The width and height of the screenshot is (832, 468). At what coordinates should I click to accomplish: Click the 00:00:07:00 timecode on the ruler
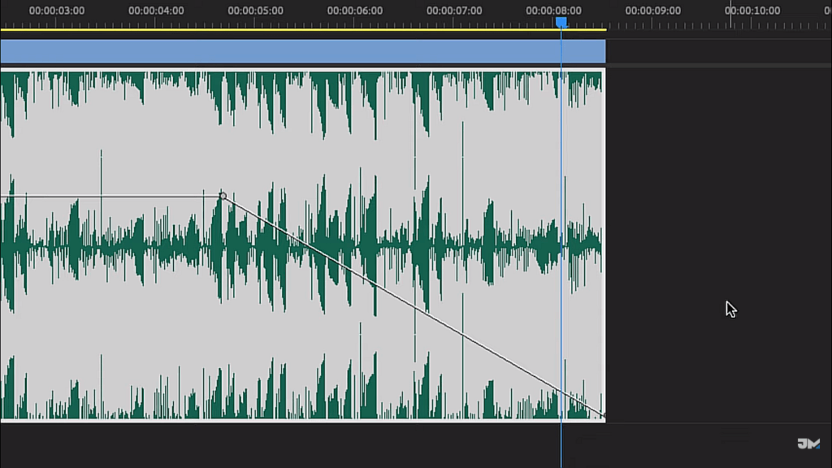(454, 11)
